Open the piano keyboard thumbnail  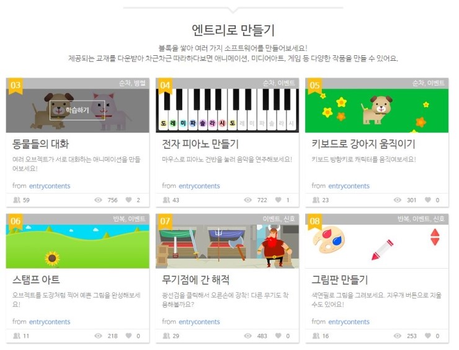pyautogui.click(x=227, y=110)
